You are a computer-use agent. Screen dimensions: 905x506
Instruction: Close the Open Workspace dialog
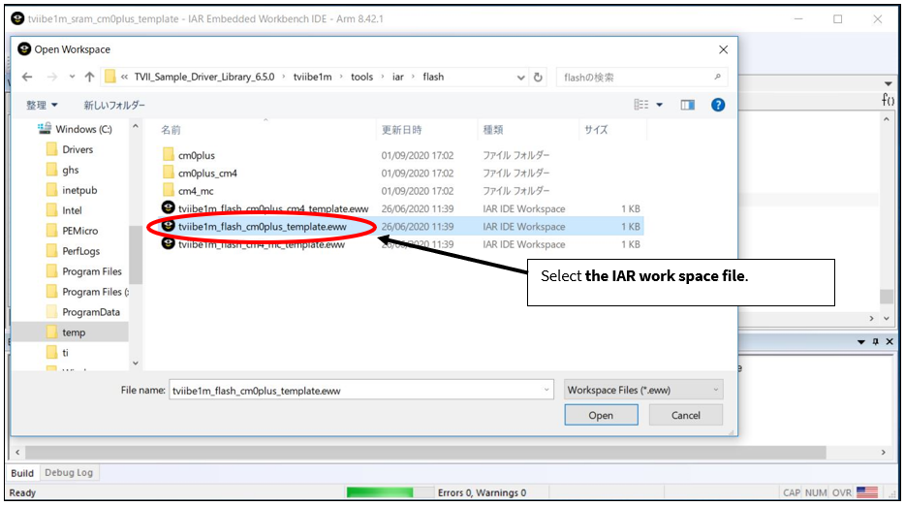[723, 49]
